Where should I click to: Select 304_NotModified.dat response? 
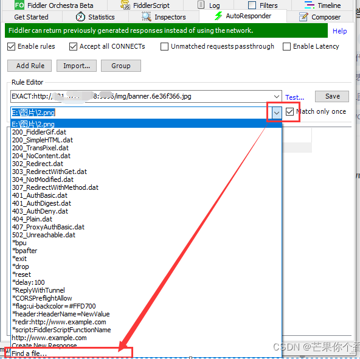[146, 179]
